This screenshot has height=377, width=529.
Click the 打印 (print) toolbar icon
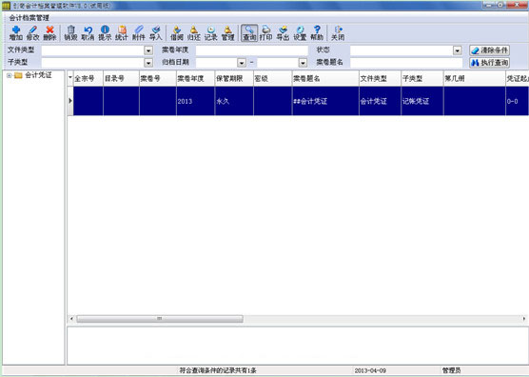[x=265, y=33]
